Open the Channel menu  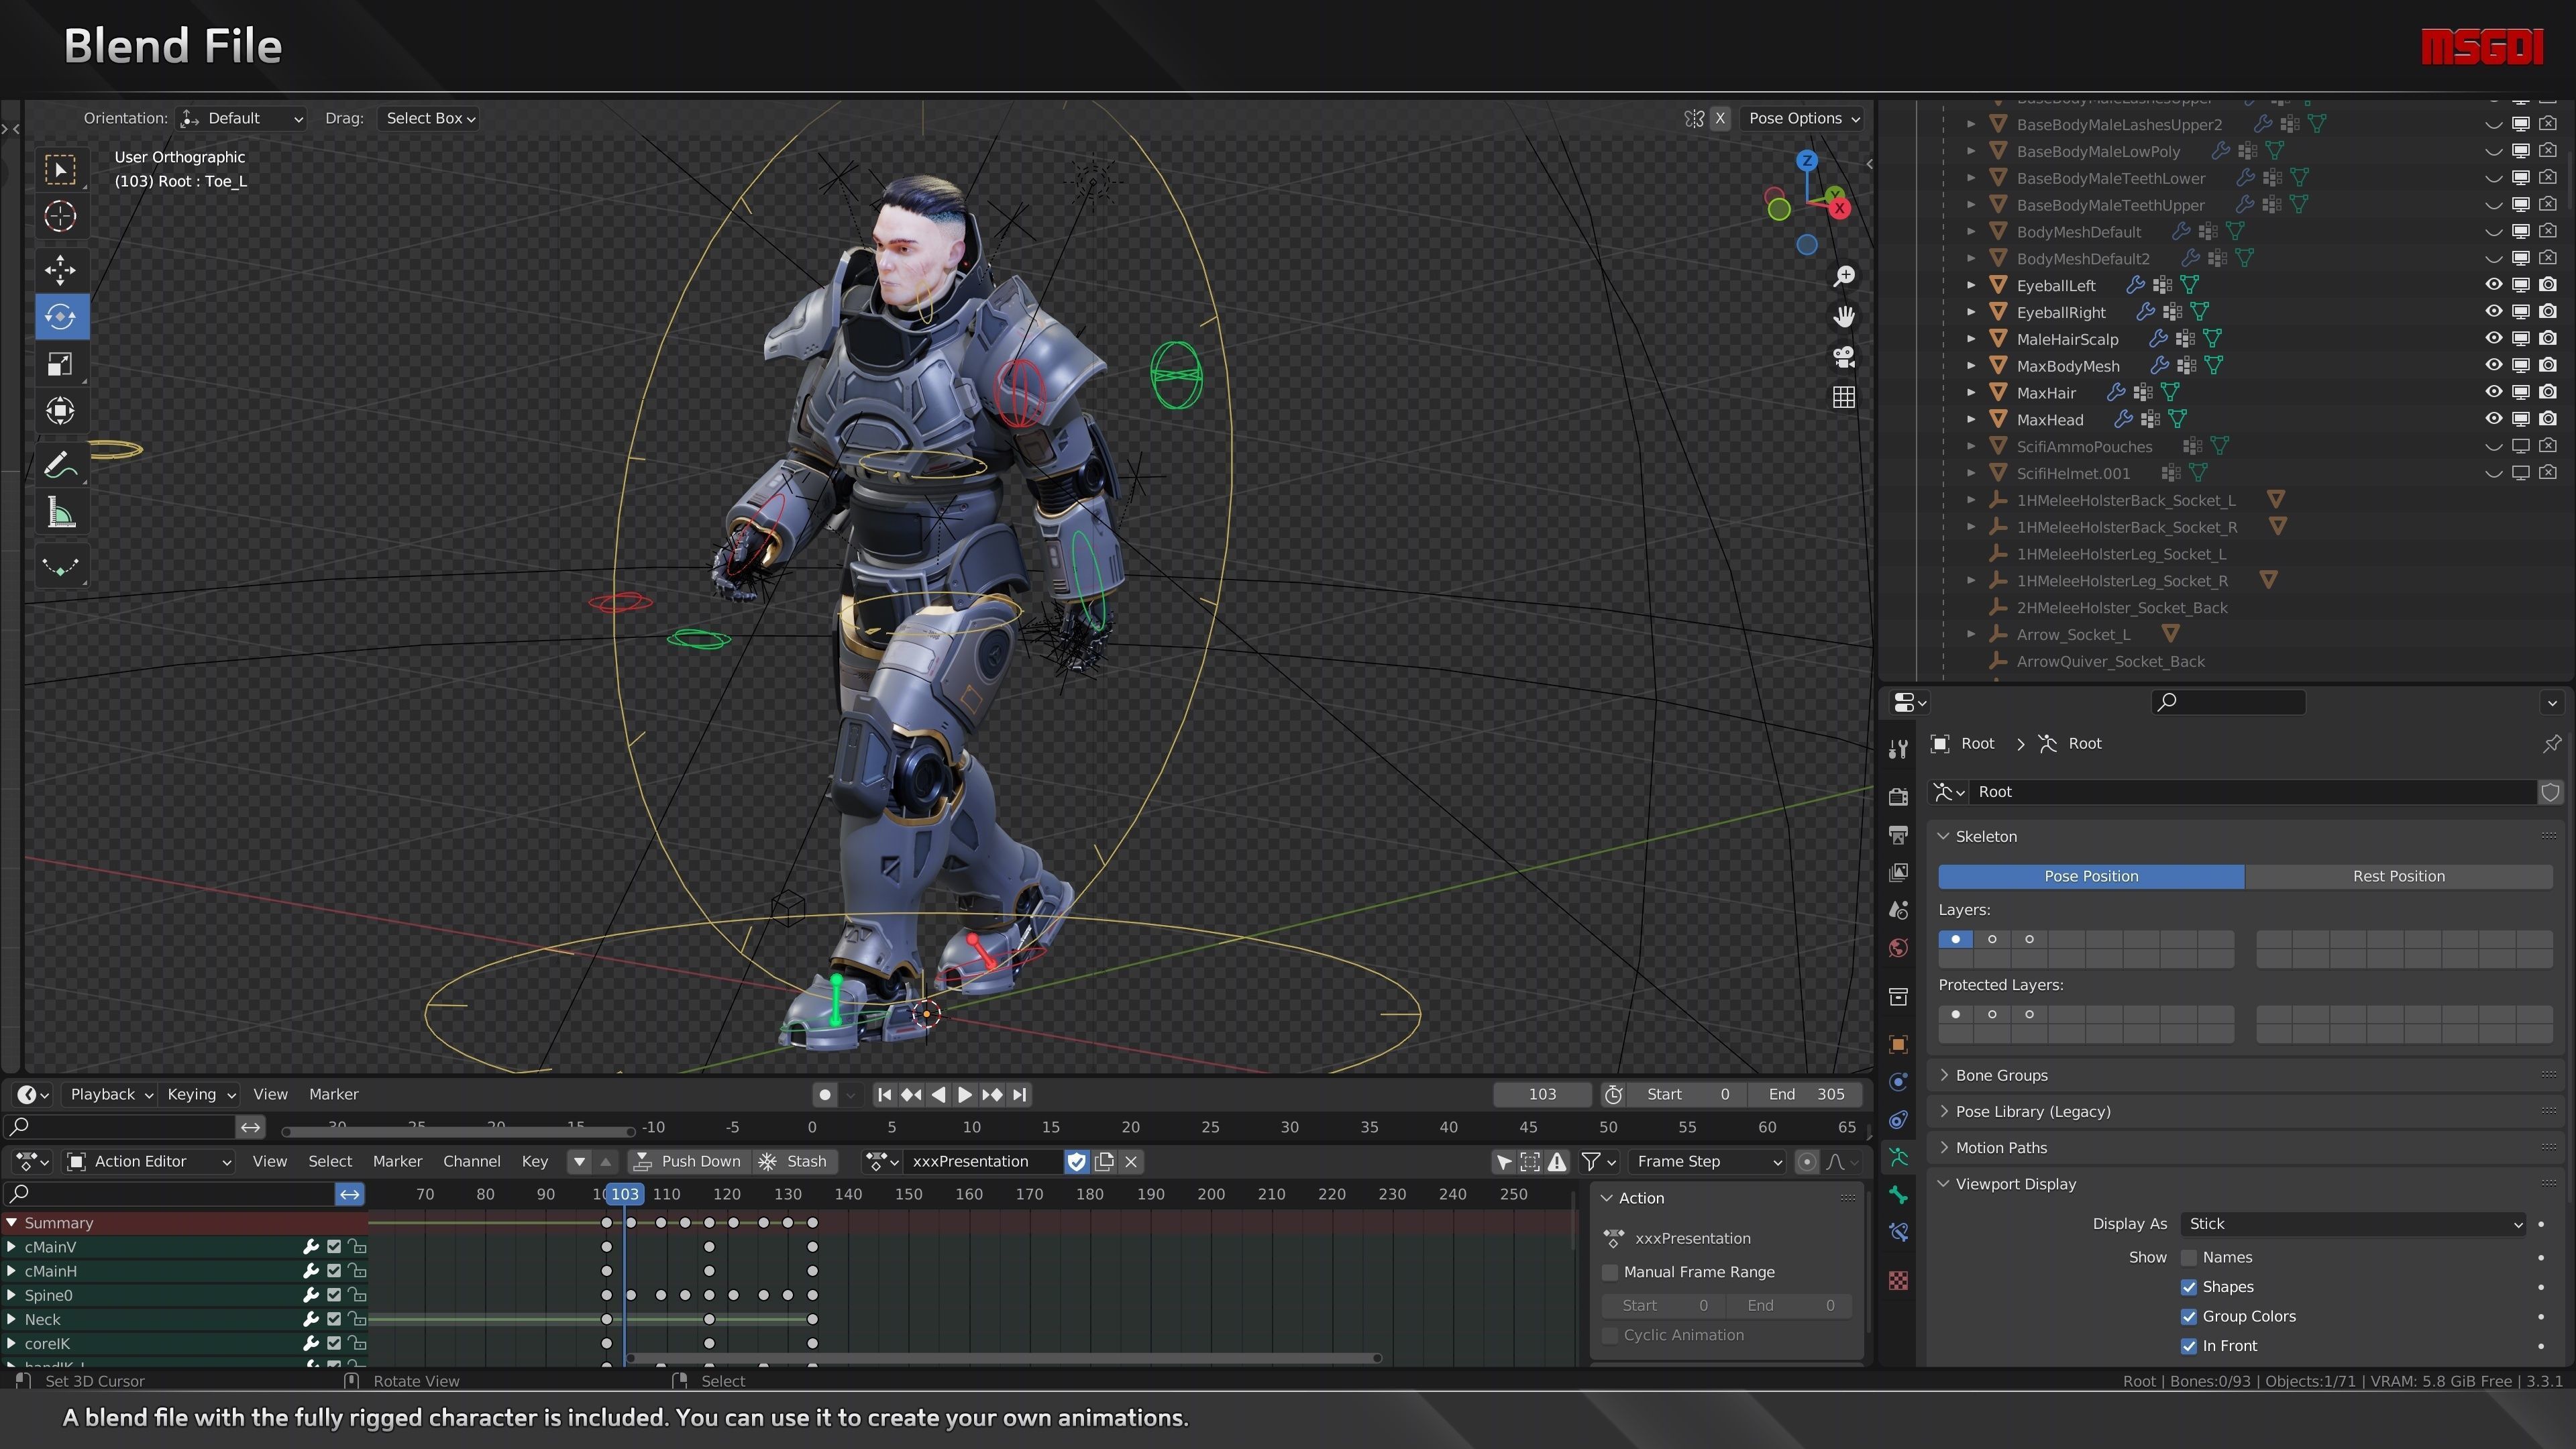pyautogui.click(x=471, y=1162)
